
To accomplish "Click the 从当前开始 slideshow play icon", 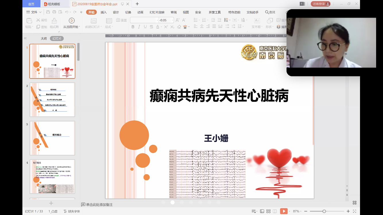I will click(x=71, y=21).
